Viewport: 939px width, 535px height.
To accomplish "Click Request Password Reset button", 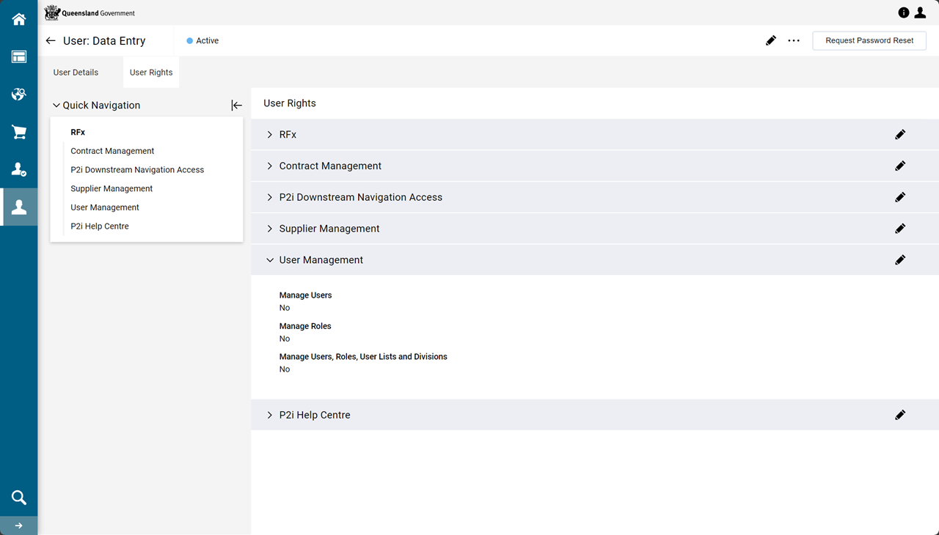I will click(869, 41).
